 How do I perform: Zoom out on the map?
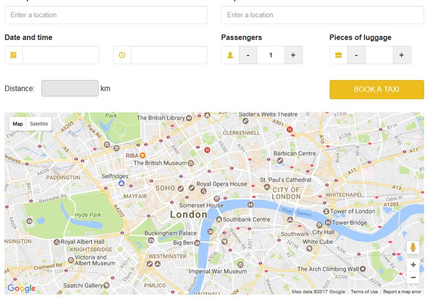tap(413, 277)
